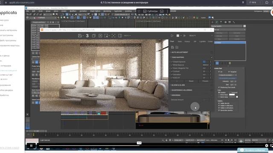Toggle the On checkbox in Corona Sun rollout
The height and width of the screenshot is (153, 273).
pyautogui.click(x=219, y=72)
